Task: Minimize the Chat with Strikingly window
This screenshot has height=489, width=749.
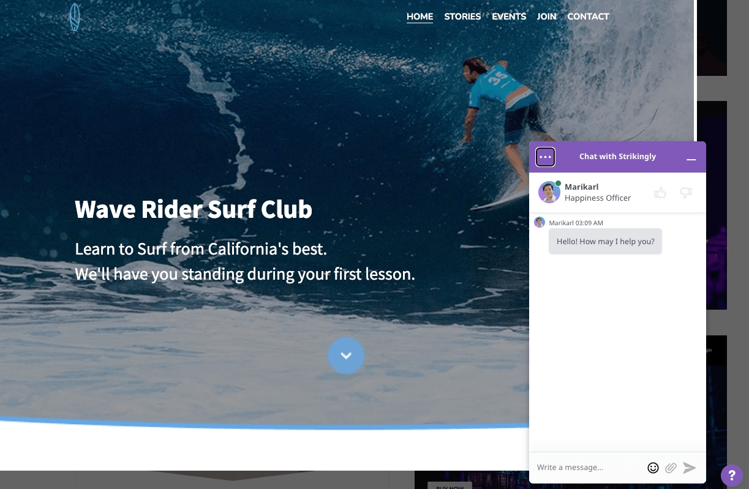Action: [691, 159]
